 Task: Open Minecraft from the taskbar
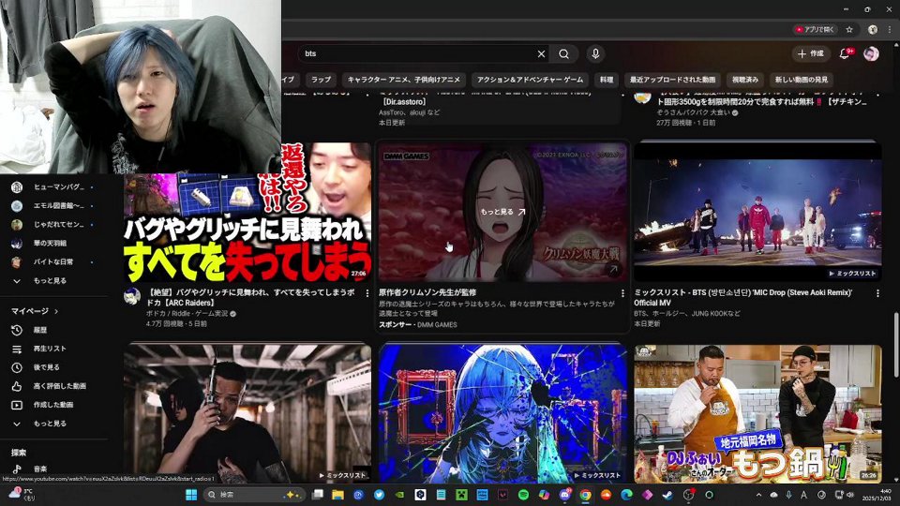click(x=461, y=495)
